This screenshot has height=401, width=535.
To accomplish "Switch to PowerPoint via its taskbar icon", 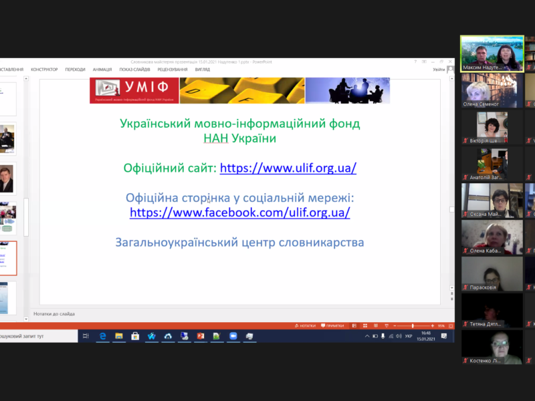I will [x=199, y=336].
